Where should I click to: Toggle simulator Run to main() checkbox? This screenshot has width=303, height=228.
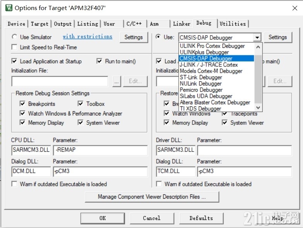pos(99,61)
